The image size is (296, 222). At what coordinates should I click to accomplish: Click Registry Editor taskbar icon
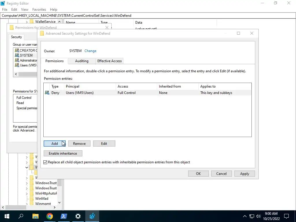[x=92, y=216]
